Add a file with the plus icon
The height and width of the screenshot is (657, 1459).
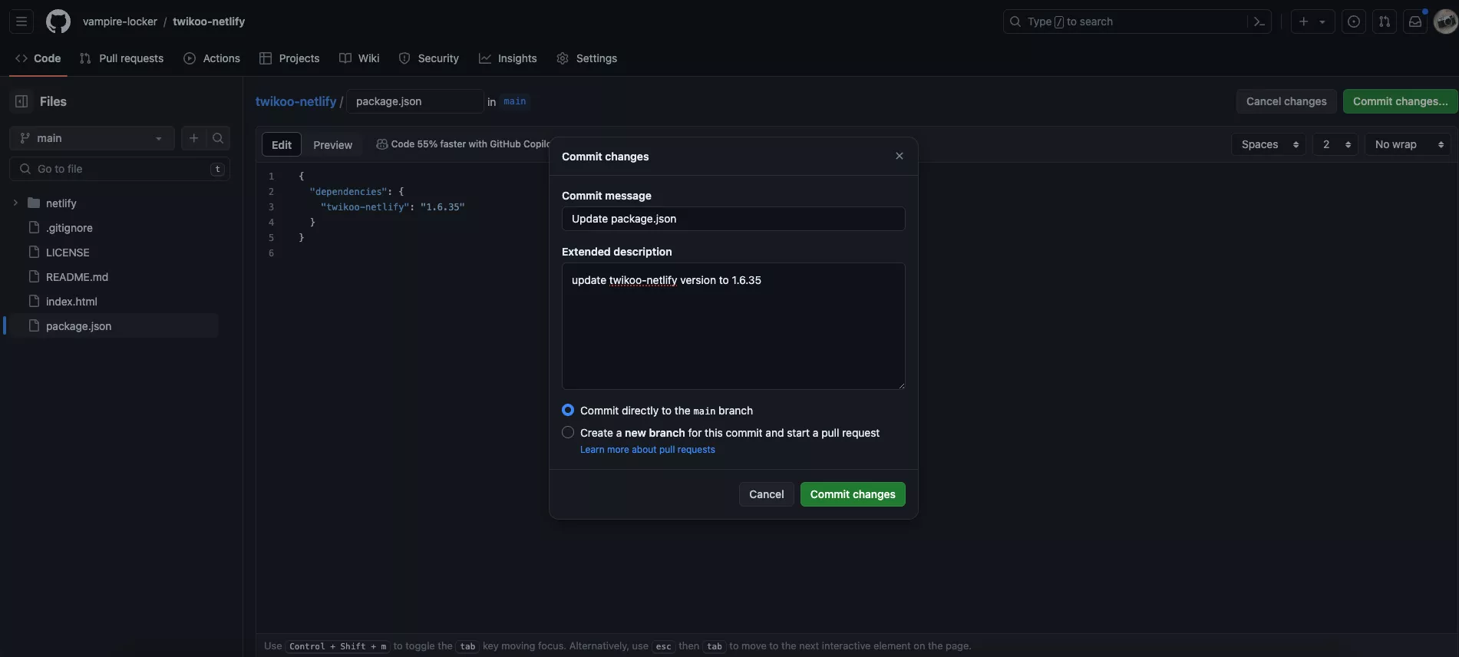(193, 138)
